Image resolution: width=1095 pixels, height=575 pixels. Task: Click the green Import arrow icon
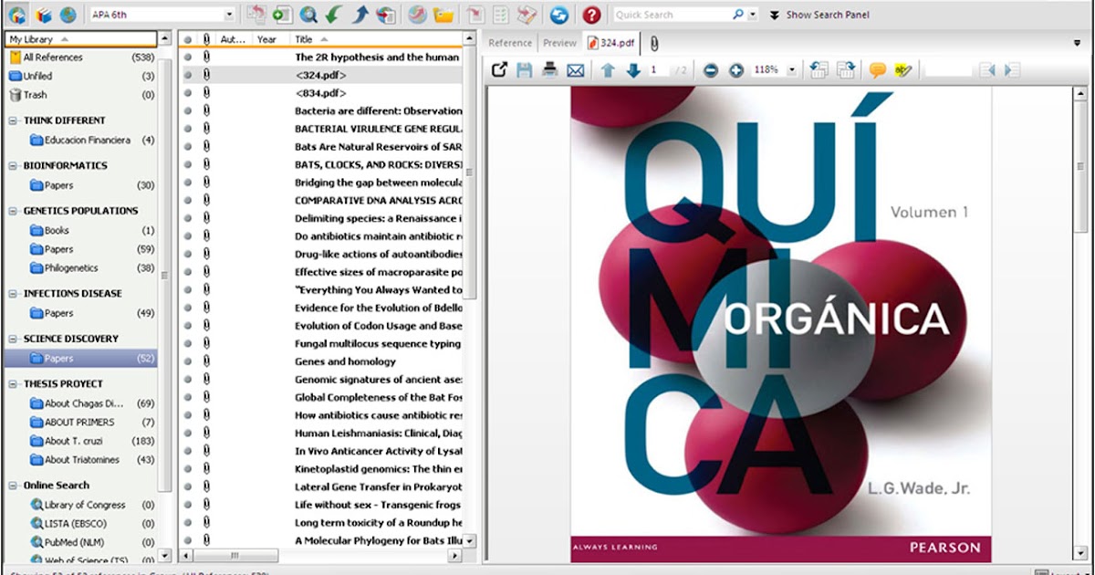coord(334,15)
